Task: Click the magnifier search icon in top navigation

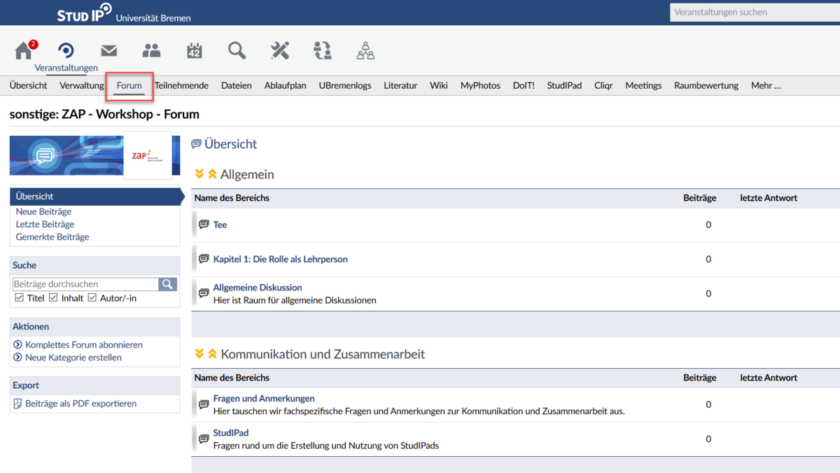Action: click(237, 51)
